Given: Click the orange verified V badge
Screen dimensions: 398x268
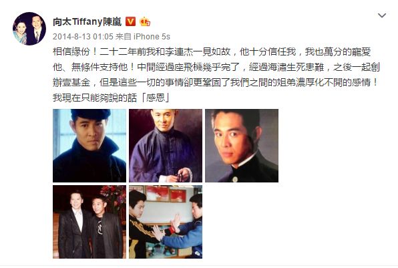Looking at the screenshot, I should (x=131, y=21).
